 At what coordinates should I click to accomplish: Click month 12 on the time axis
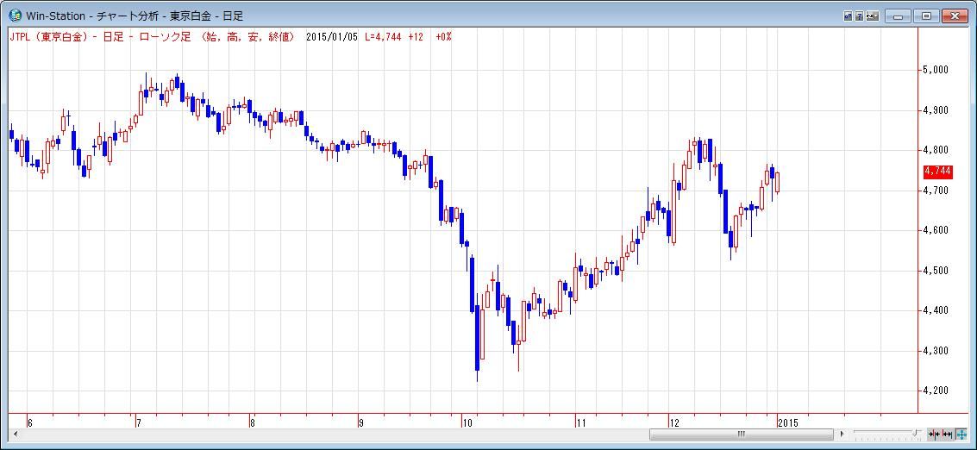click(674, 422)
